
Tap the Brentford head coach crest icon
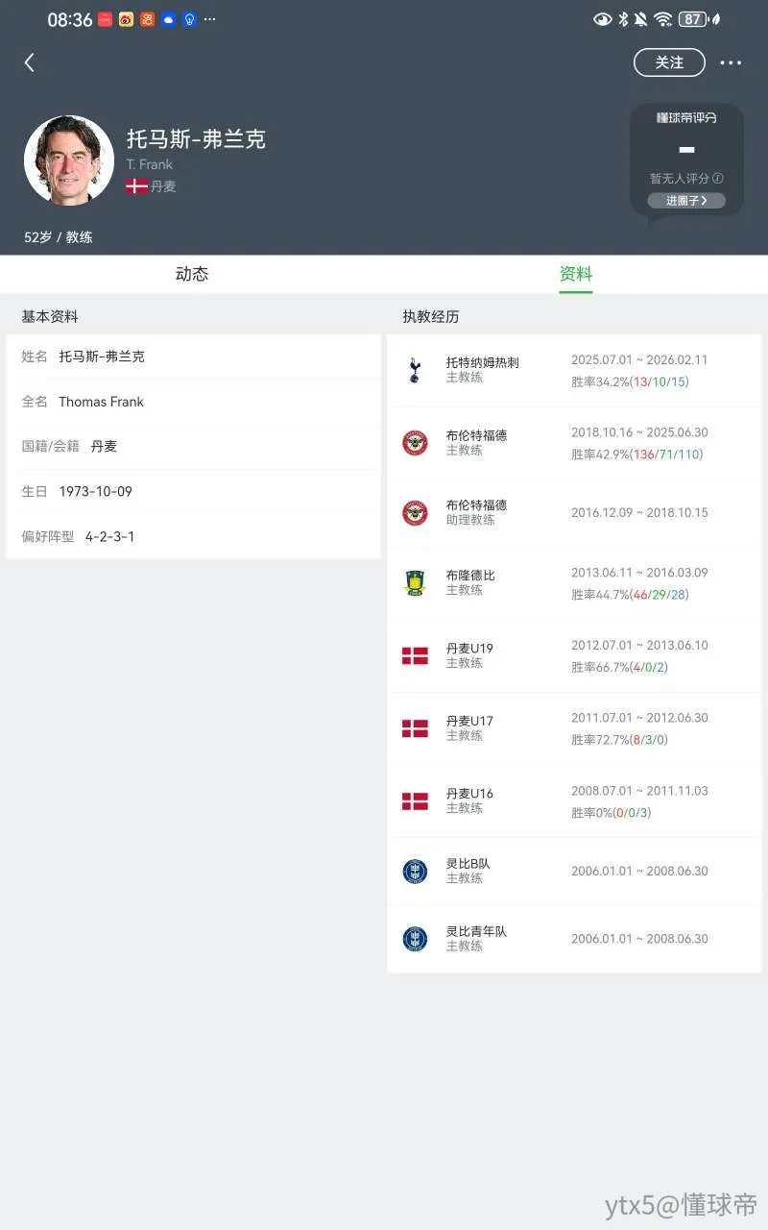coord(415,443)
